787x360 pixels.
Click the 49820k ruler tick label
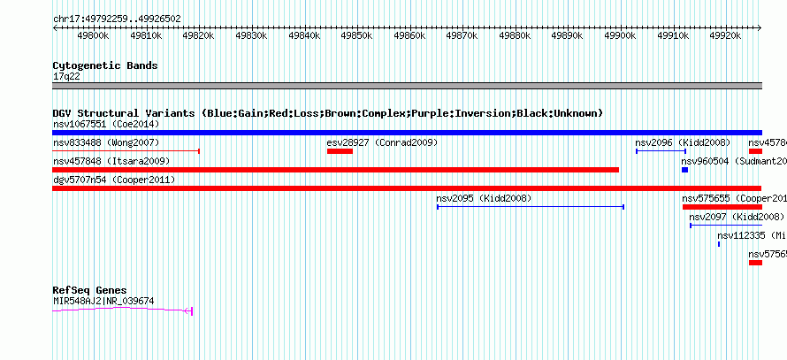click(x=198, y=35)
